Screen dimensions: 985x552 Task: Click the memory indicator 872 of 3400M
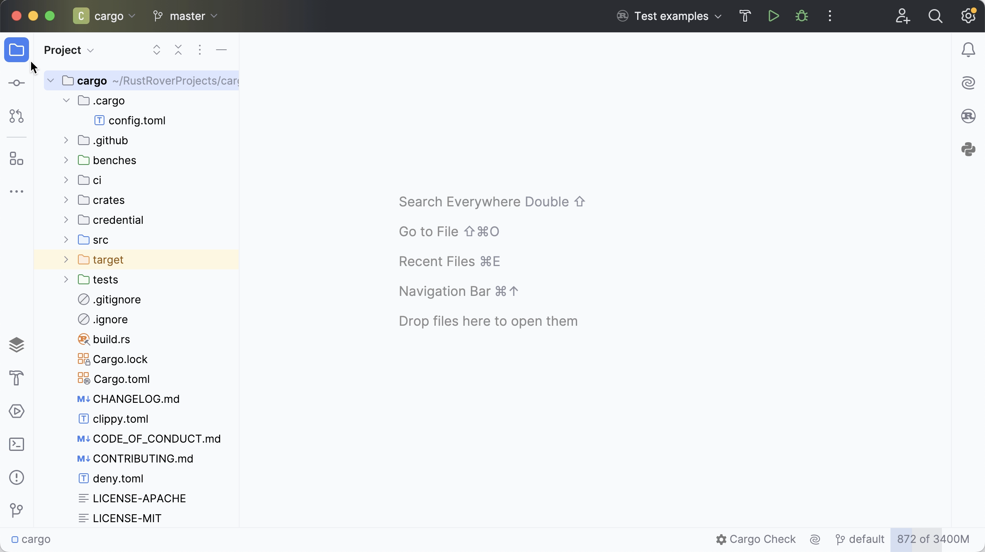pos(933,539)
